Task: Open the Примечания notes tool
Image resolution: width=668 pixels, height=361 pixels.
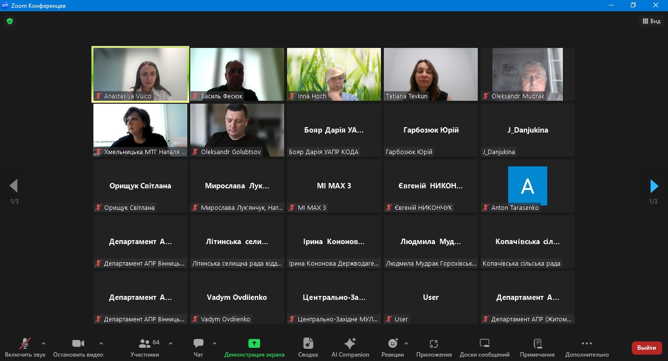Action: pos(537,347)
